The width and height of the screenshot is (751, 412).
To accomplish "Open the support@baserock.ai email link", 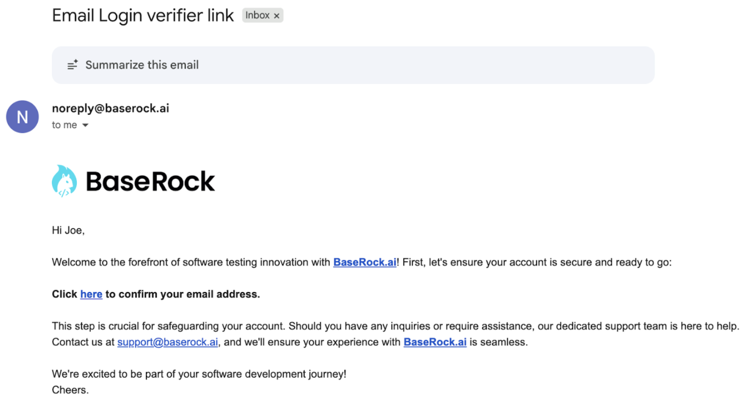I will click(167, 342).
